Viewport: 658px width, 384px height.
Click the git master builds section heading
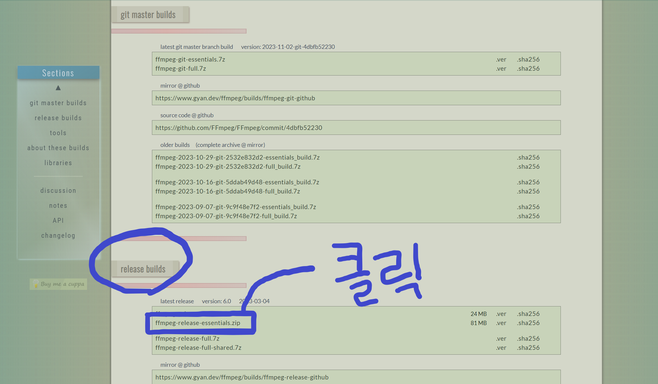[148, 15]
